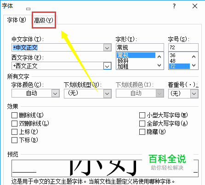This screenshot has width=205, height=185.
Task: Open the 着重号 dropdown
Action: 194,93
